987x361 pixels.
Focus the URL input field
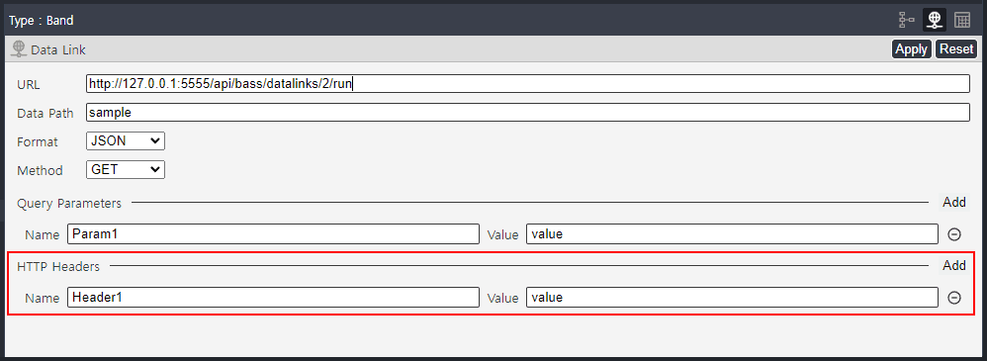click(527, 84)
